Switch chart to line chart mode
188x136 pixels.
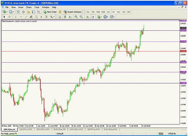tap(70, 17)
